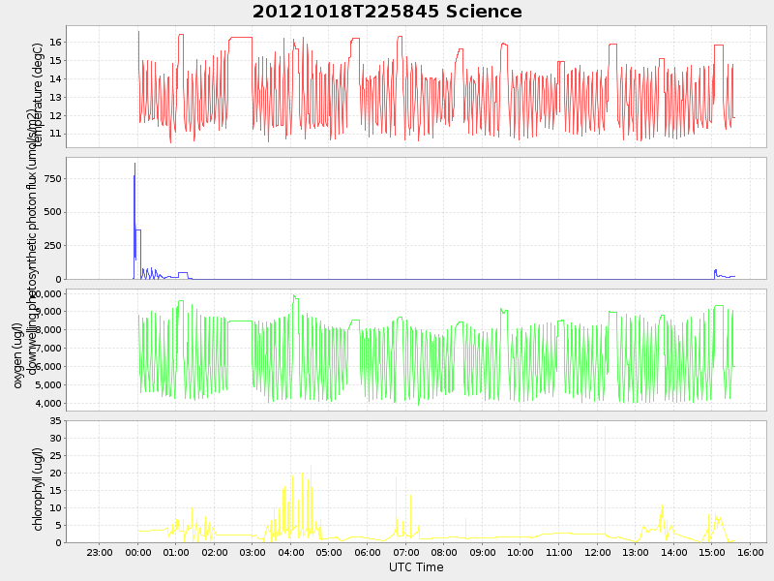The width and height of the screenshot is (774, 581).
Task: Click the 750 tick on photon flux axis
Action: coord(52,179)
